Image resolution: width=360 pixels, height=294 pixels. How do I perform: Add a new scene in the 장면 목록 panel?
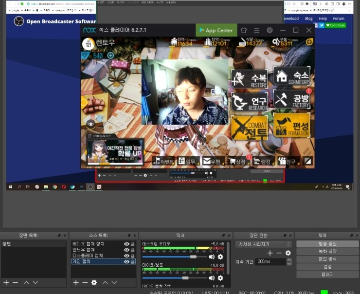click(6, 282)
